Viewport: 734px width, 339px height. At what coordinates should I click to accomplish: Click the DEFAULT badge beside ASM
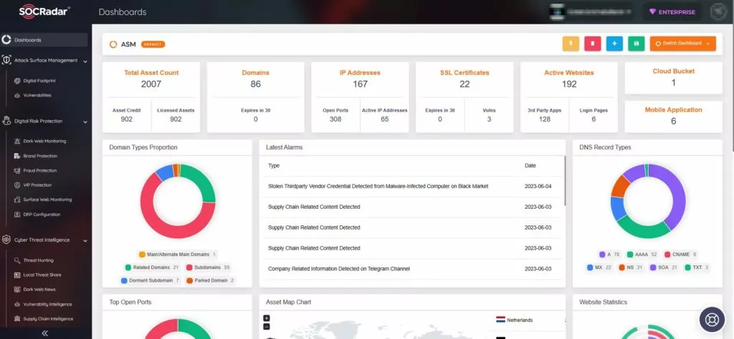pyautogui.click(x=153, y=44)
